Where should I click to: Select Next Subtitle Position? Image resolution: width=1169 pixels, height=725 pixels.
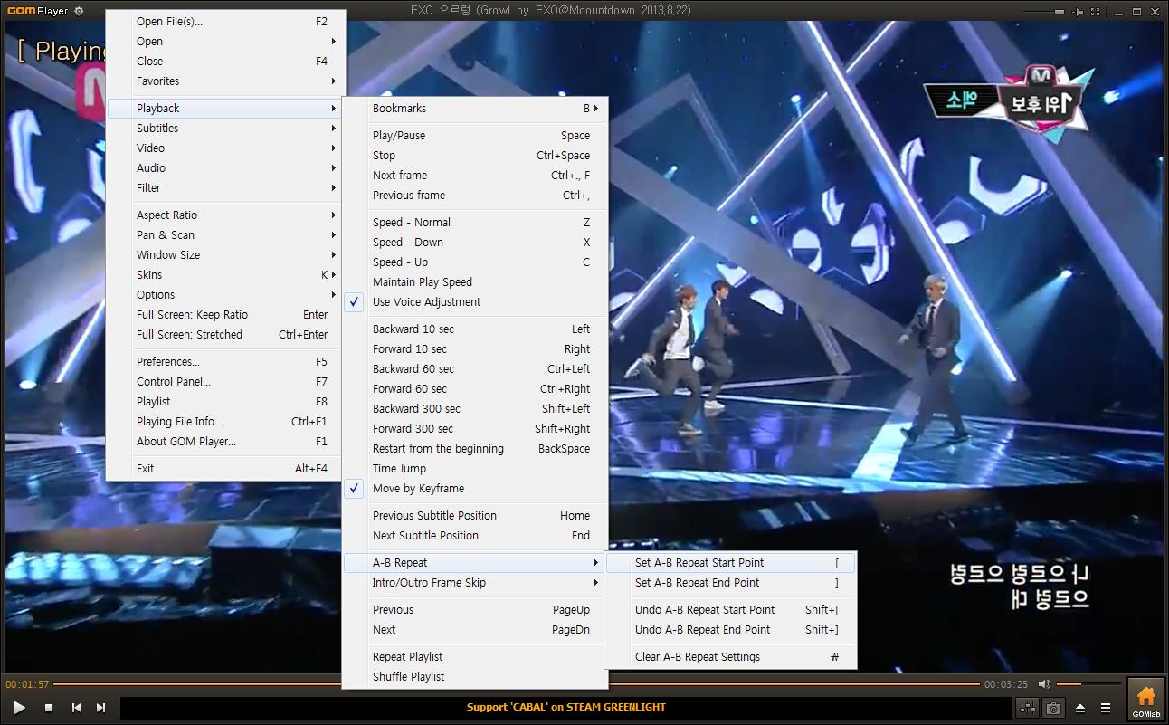pos(476,536)
